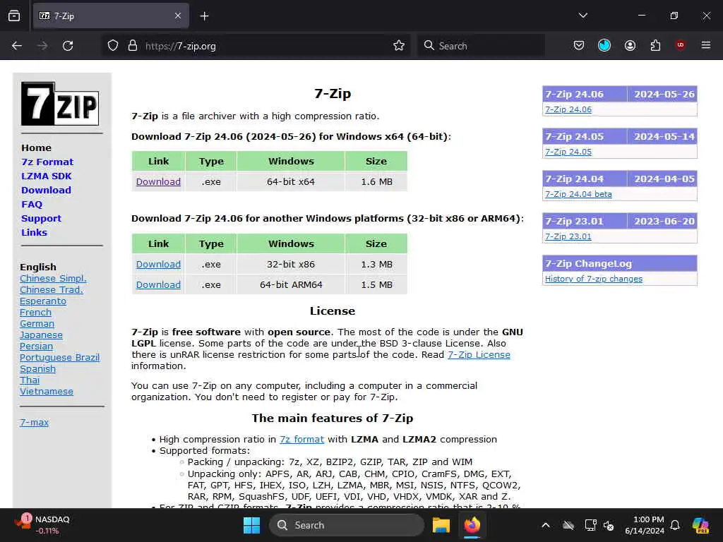723x542 pixels.
Task: Open the 7-max link
Action: point(34,422)
